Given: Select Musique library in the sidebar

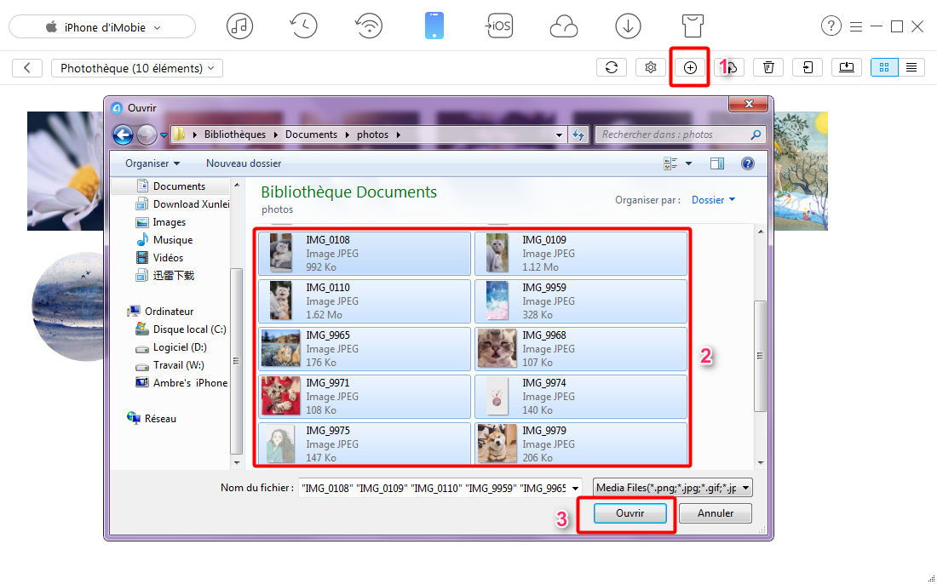Looking at the screenshot, I should point(165,240).
